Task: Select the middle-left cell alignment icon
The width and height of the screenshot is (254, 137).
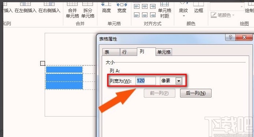Action: pyautogui.click(x=137, y=7)
